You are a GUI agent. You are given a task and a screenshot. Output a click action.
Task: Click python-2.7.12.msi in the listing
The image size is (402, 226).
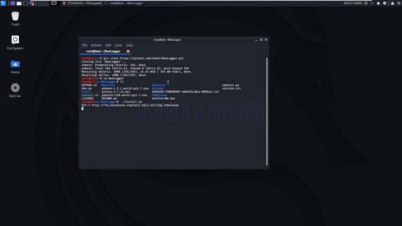click(x=116, y=92)
